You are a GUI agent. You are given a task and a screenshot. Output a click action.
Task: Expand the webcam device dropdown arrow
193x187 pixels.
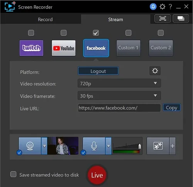(44, 146)
